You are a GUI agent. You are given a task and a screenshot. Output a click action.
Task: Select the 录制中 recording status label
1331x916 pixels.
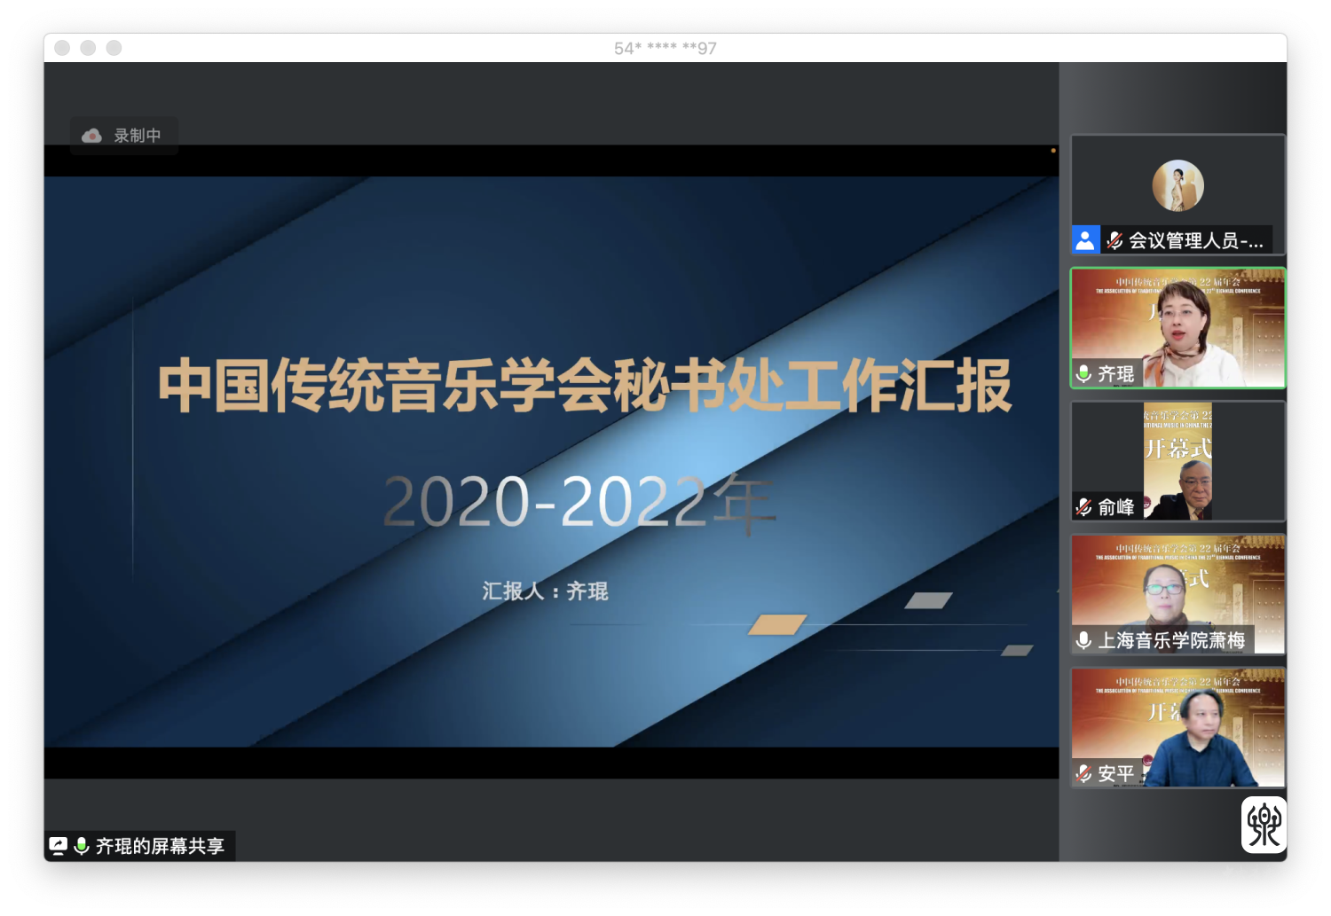click(138, 136)
